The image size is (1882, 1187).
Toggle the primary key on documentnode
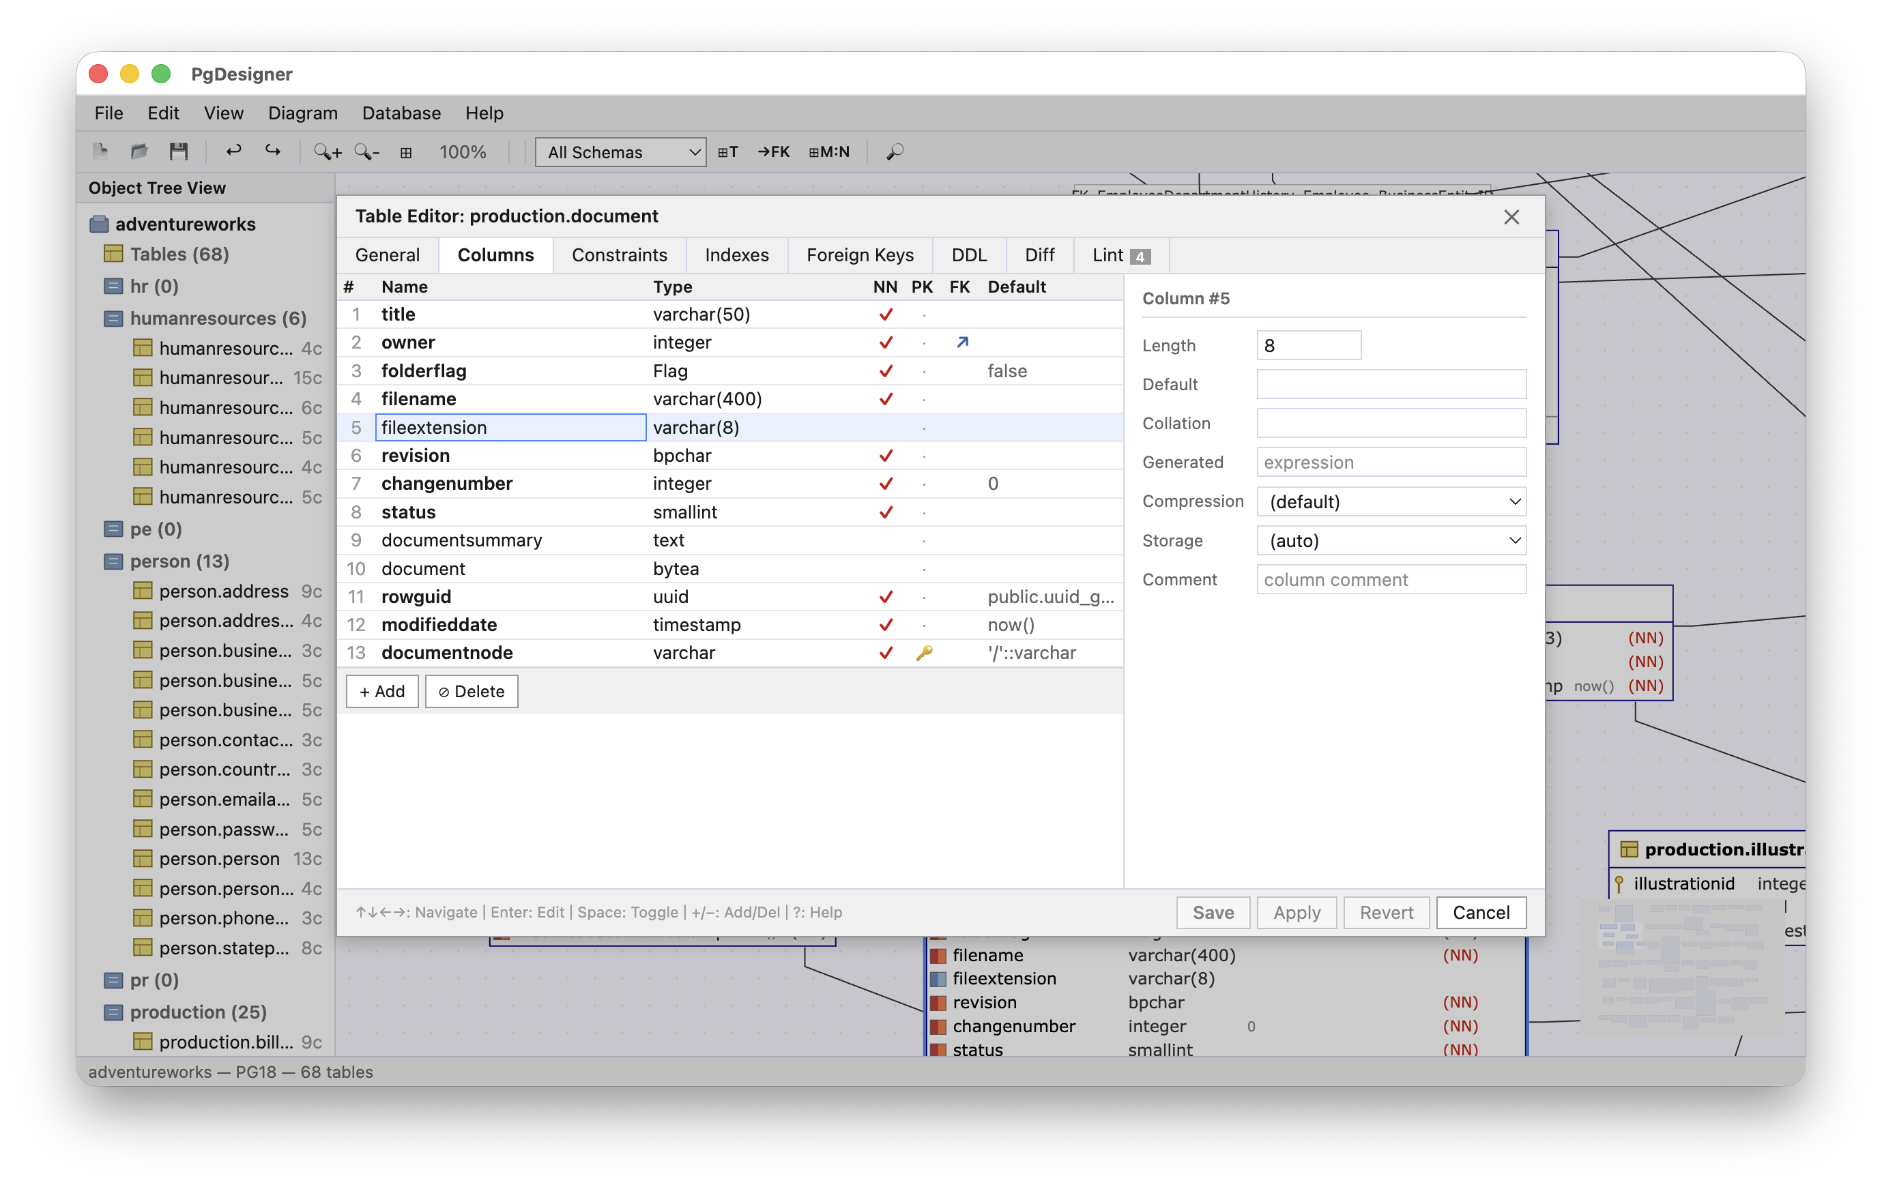tap(925, 652)
